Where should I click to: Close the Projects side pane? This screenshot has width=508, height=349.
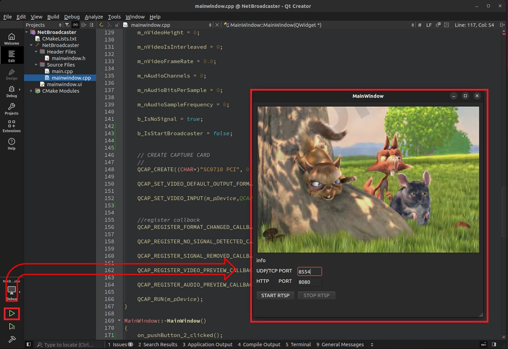pyautogui.click(x=92, y=25)
